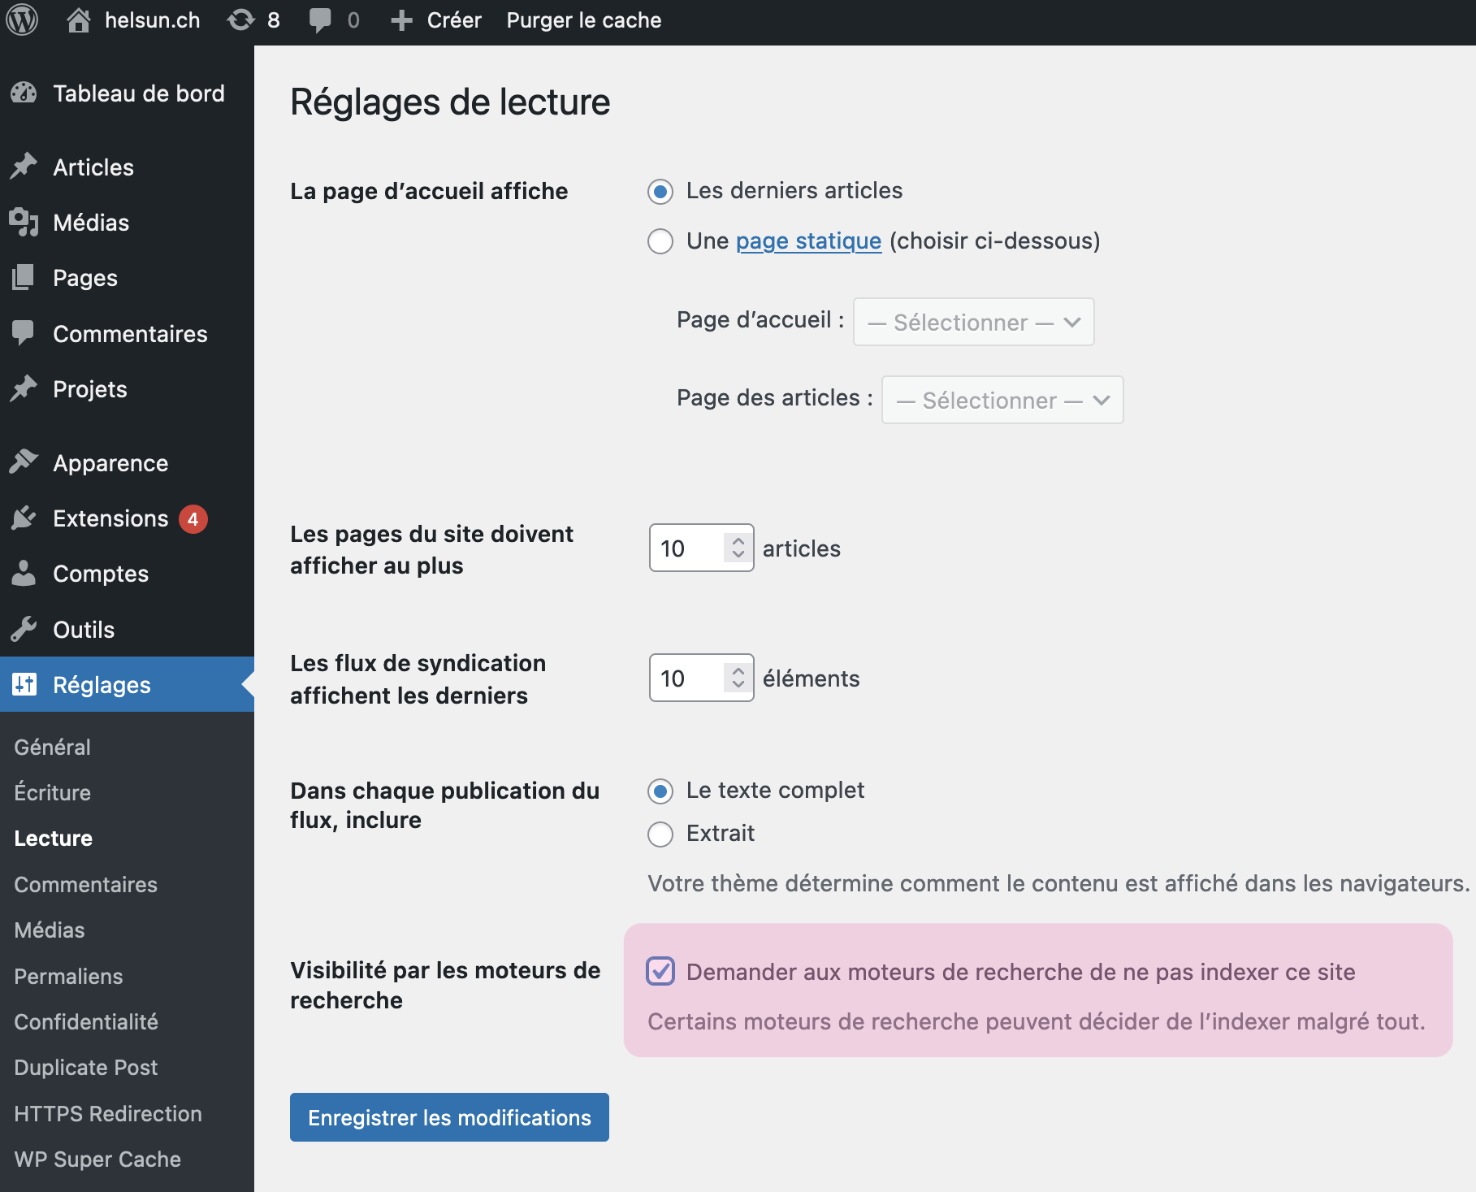Follow the page statique link
Screen dimensions: 1476x1192
click(x=808, y=241)
